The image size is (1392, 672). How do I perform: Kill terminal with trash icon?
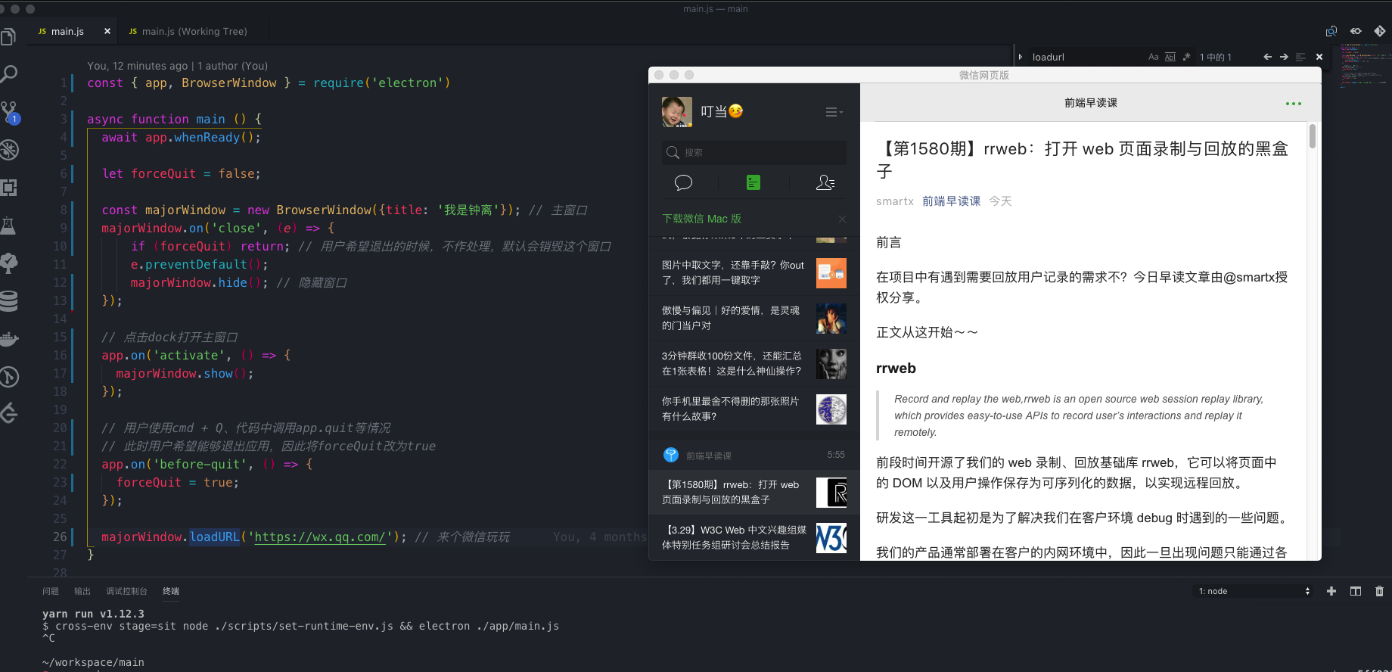click(1379, 591)
